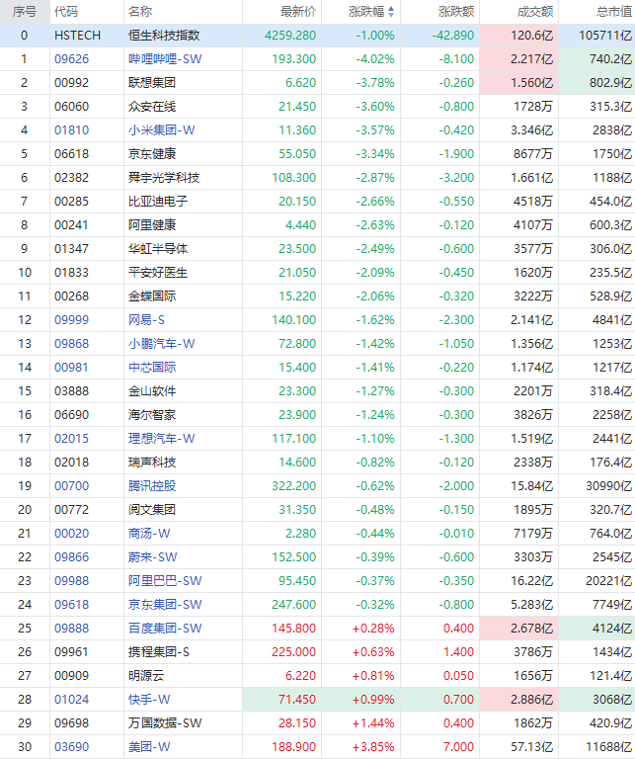Open stock code 09626 link
The image size is (635, 759).
pos(71,59)
